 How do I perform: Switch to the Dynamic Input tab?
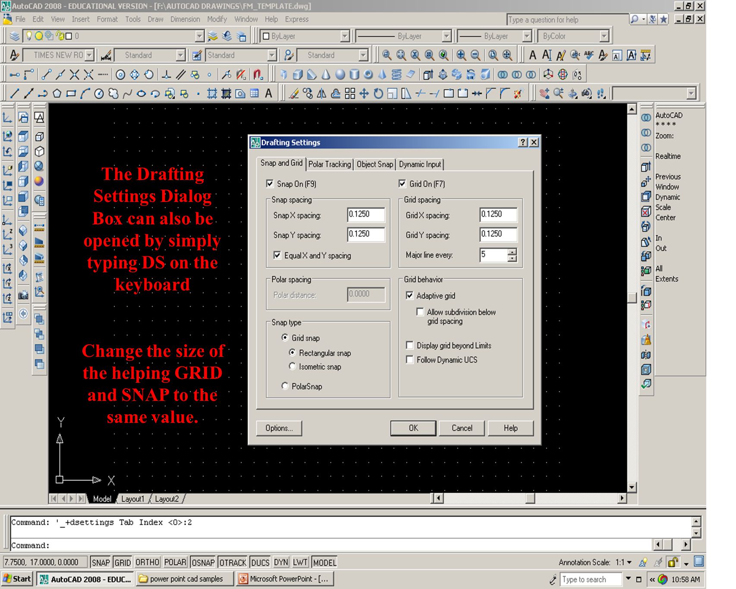click(420, 164)
